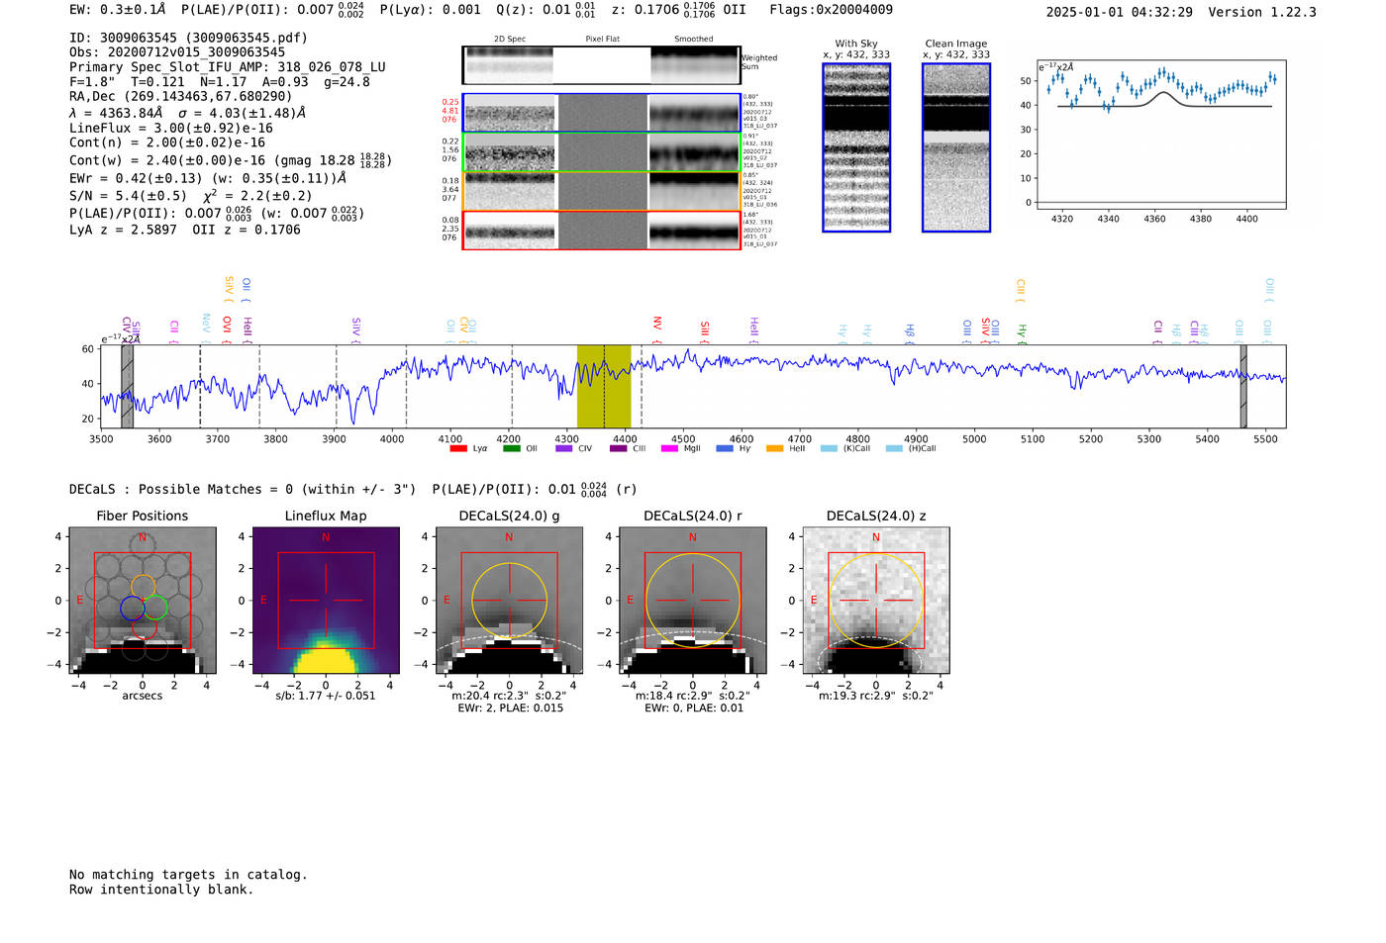Click the orange fiber circle in Fiber Positions
Viewport: 1386px width, 943px height.
[144, 586]
